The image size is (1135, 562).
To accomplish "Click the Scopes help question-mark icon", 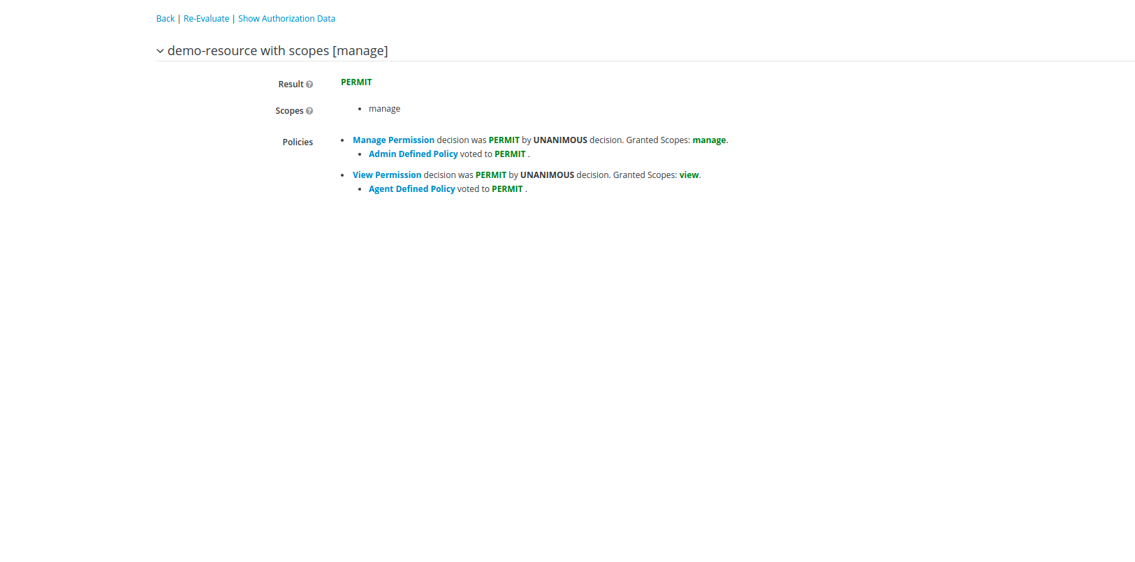I will pyautogui.click(x=309, y=111).
